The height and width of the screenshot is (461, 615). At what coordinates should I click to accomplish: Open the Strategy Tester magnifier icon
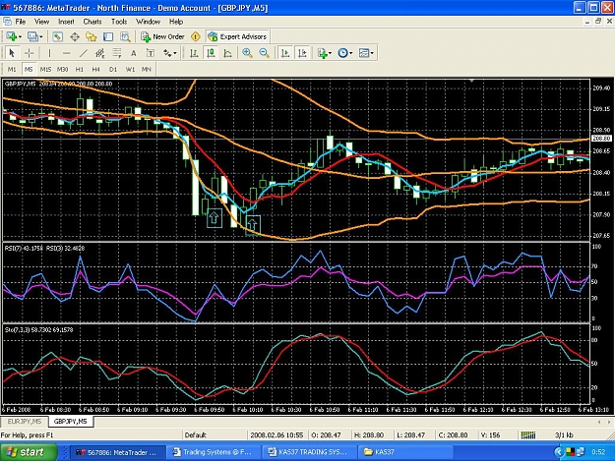point(125,36)
